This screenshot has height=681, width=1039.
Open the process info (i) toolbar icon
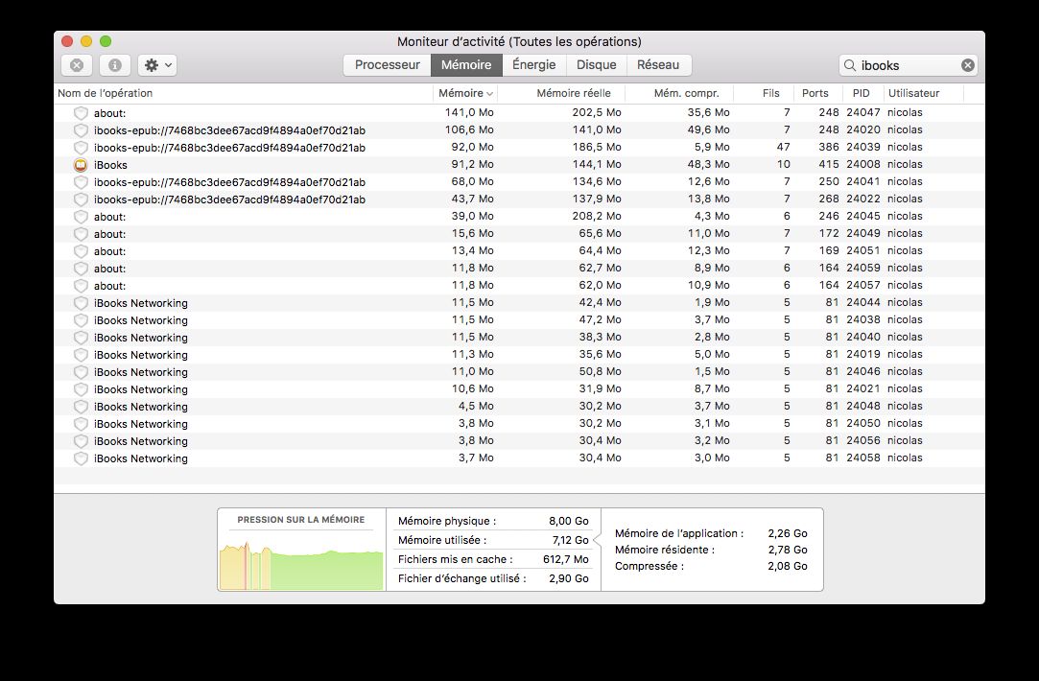[x=114, y=65]
